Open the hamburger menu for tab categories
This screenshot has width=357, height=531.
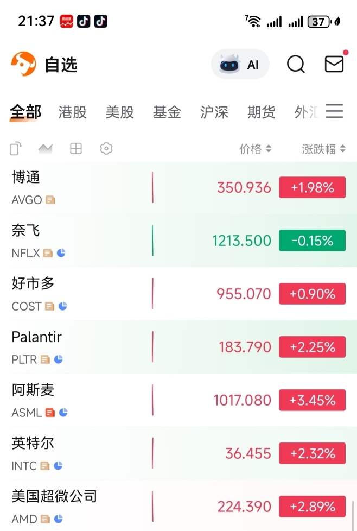click(x=334, y=111)
